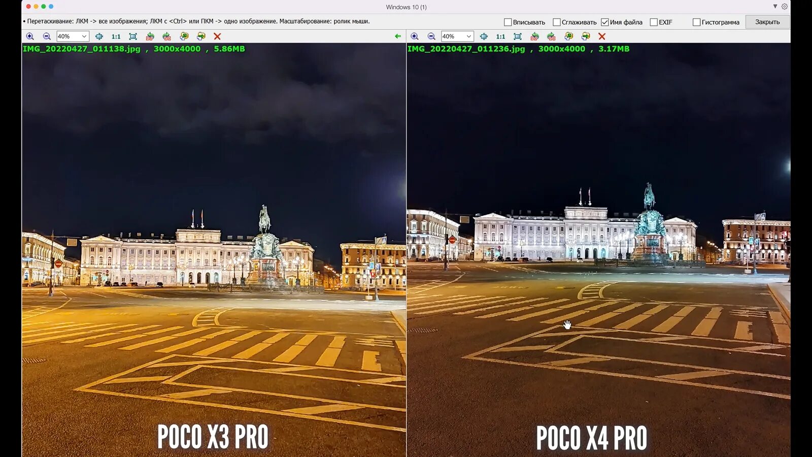Viewport: 812px width, 457px height.
Task: Set left image to 1:1 actual size
Action: coord(116,37)
